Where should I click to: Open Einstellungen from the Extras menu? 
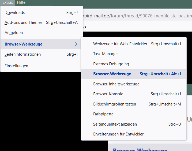(16, 66)
